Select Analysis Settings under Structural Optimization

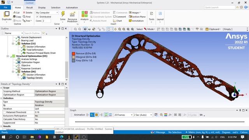point(29,59)
